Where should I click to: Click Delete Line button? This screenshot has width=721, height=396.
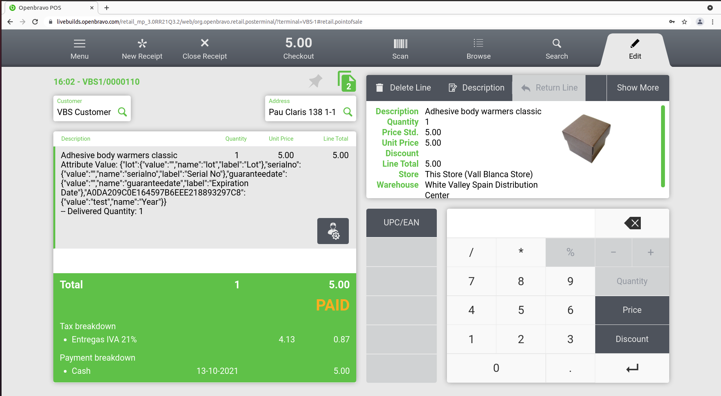[403, 88]
